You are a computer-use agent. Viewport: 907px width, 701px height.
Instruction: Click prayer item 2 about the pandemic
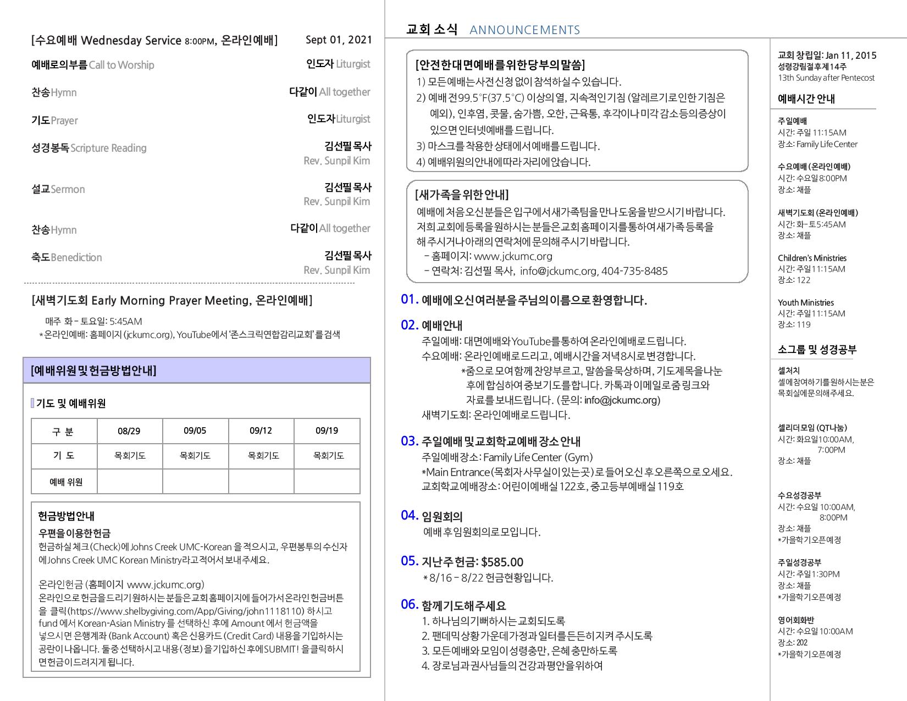537,636
